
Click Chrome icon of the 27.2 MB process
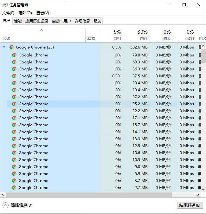[14, 97]
